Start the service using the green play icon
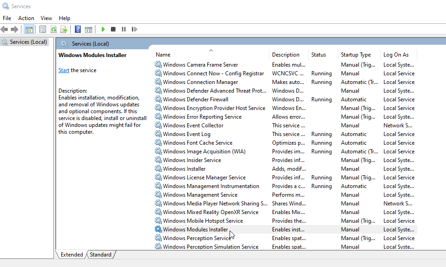Screen dimensions: 446x267 [x=103, y=29]
